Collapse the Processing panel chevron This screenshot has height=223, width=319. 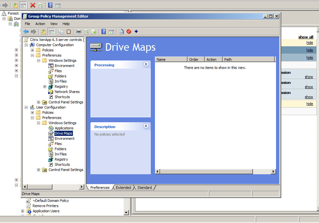click(x=146, y=65)
